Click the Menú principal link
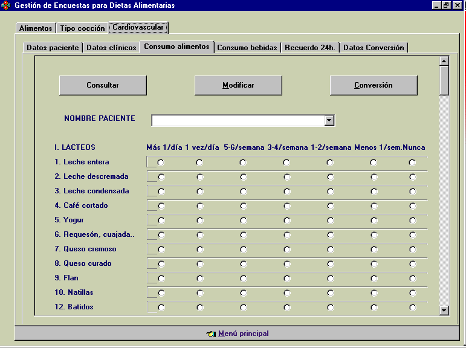466x348 pixels. click(x=243, y=333)
